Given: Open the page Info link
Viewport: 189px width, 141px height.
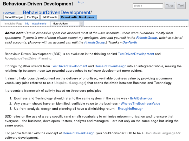Looking at the screenshot, I should [x=27, y=24].
